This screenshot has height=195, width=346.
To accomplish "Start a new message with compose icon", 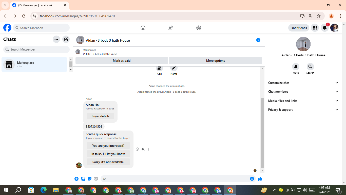I will pos(66,39).
